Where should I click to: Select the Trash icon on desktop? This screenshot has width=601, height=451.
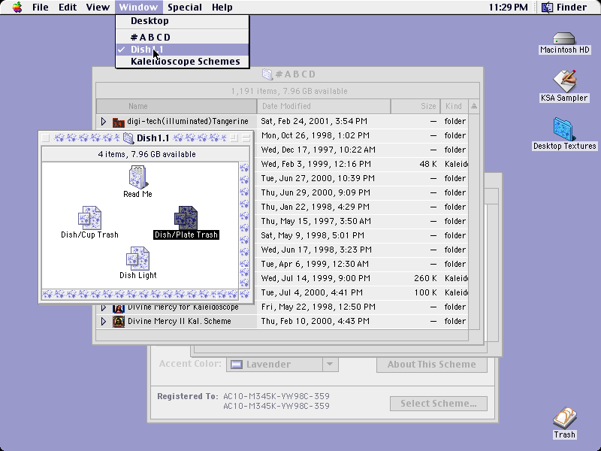pyautogui.click(x=564, y=418)
